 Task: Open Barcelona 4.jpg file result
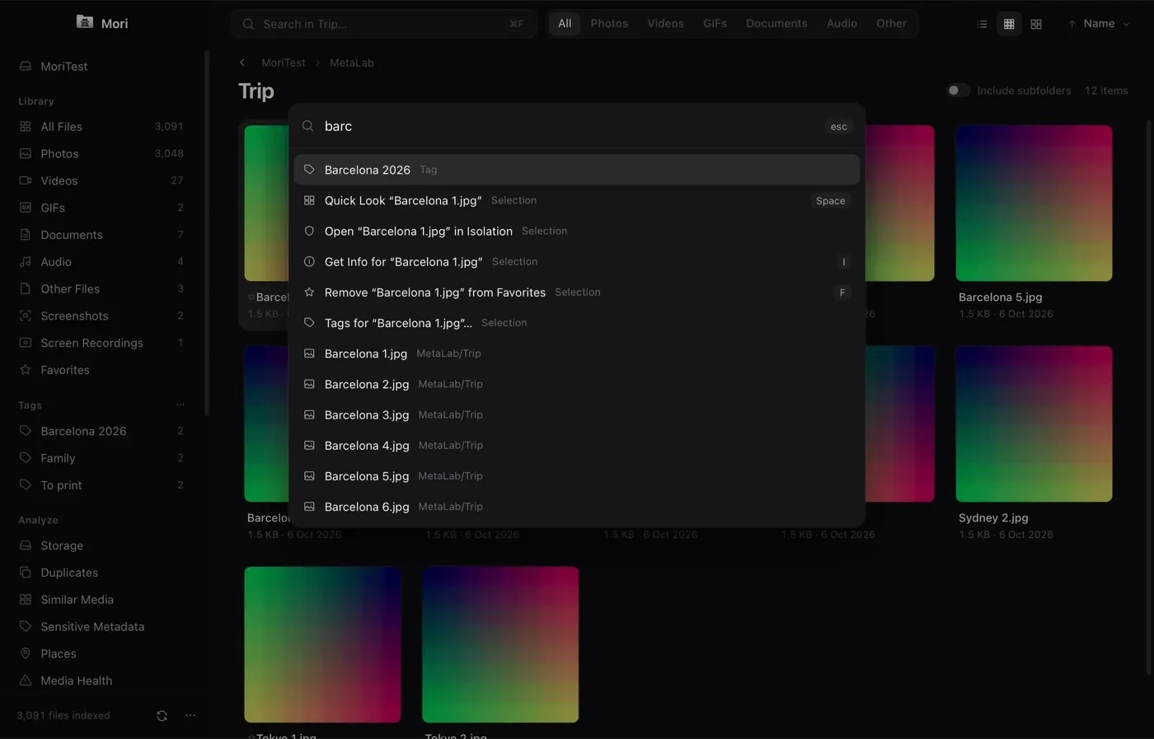click(x=576, y=445)
